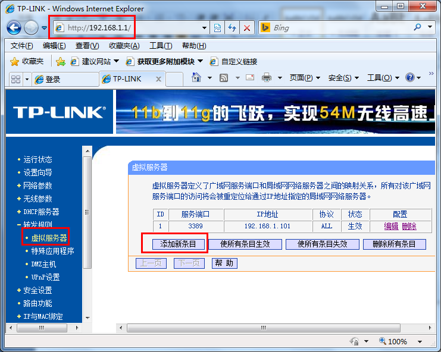Click the 使所有条目生效 button

(x=245, y=244)
